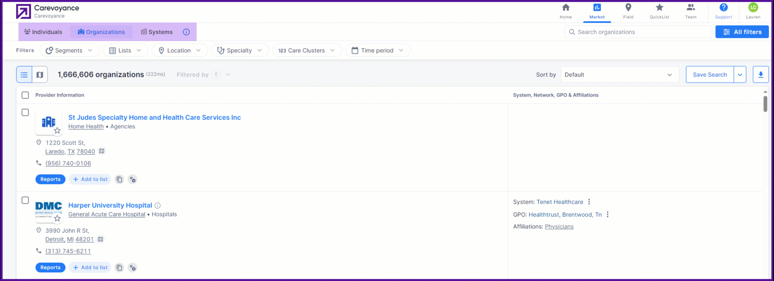This screenshot has height=281, width=774.
Task: Click the copy icon in Harper University row
Action: (x=119, y=268)
